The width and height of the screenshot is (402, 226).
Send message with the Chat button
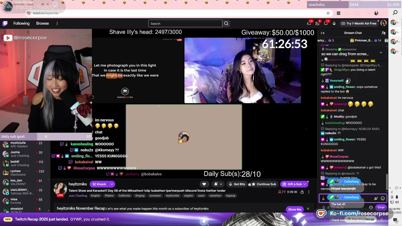[381, 207]
